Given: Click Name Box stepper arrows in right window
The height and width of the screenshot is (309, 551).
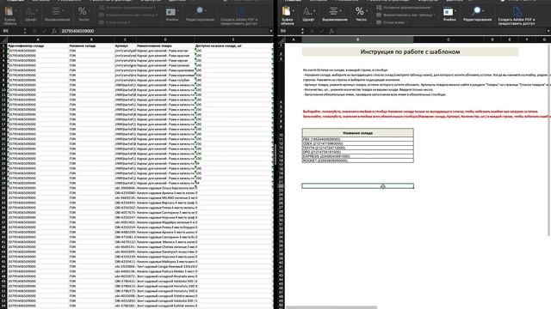Looking at the screenshot, I should point(302,31).
